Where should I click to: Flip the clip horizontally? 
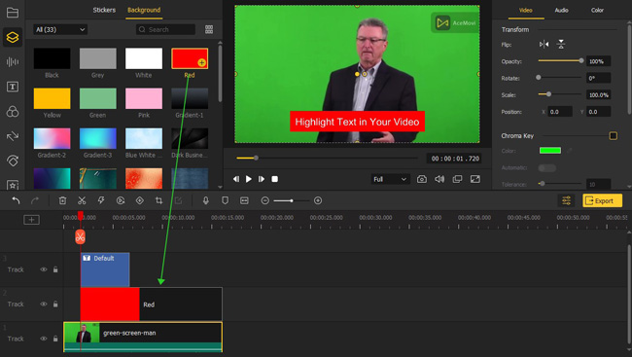pyautogui.click(x=544, y=45)
